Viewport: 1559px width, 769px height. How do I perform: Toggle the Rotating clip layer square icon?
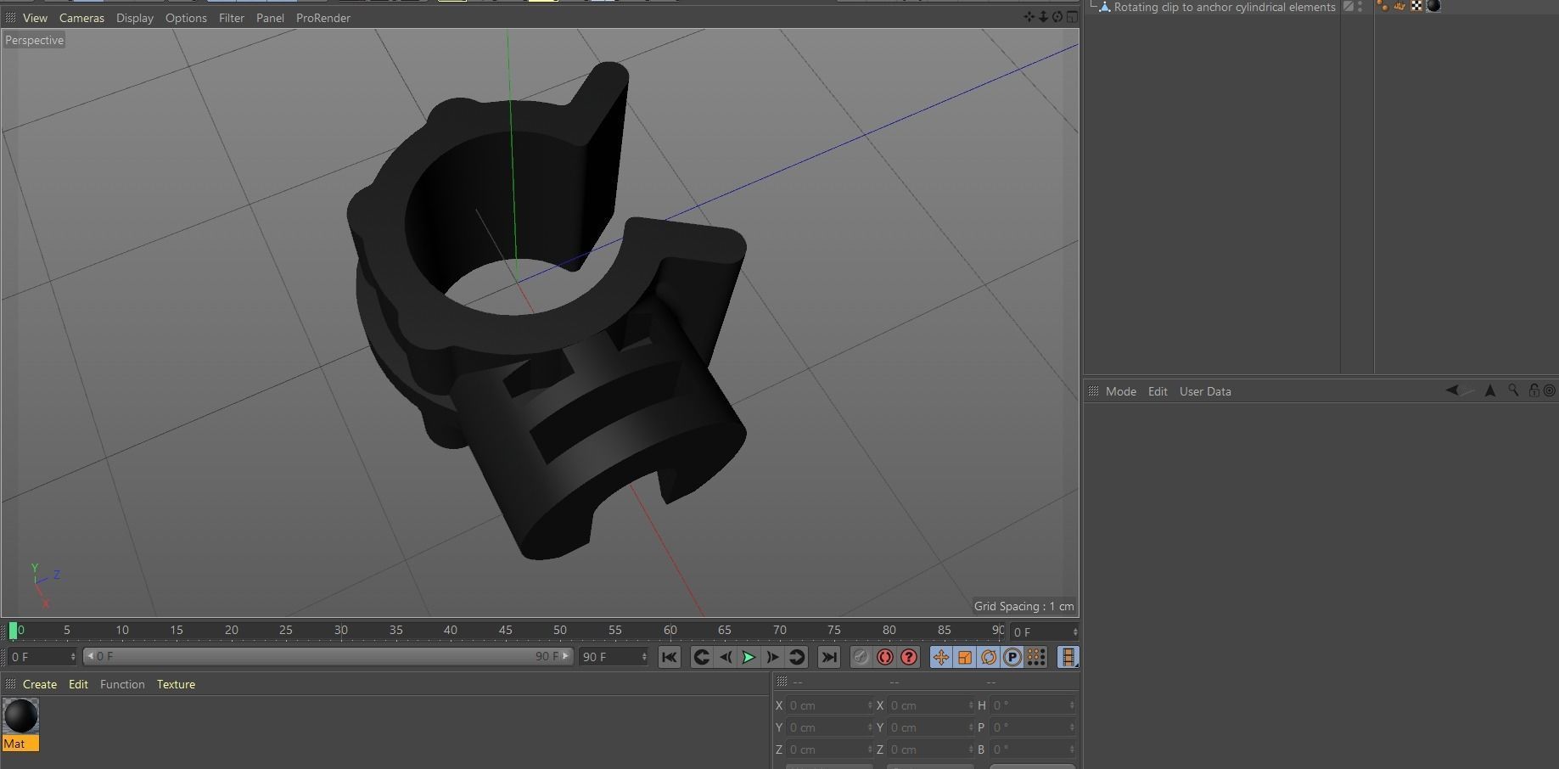[x=1348, y=6]
